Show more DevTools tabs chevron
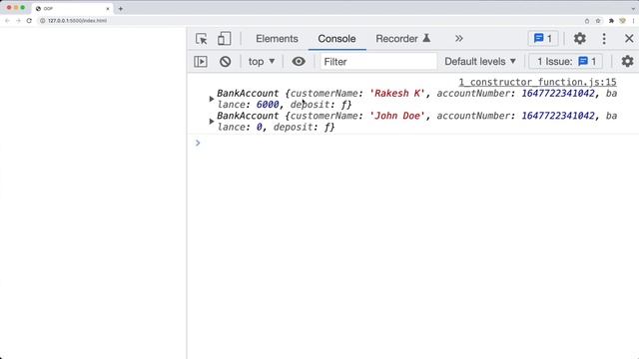The image size is (639, 359). coord(459,39)
